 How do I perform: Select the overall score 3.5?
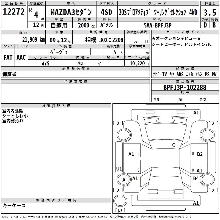pyautogui.click(x=210, y=12)
